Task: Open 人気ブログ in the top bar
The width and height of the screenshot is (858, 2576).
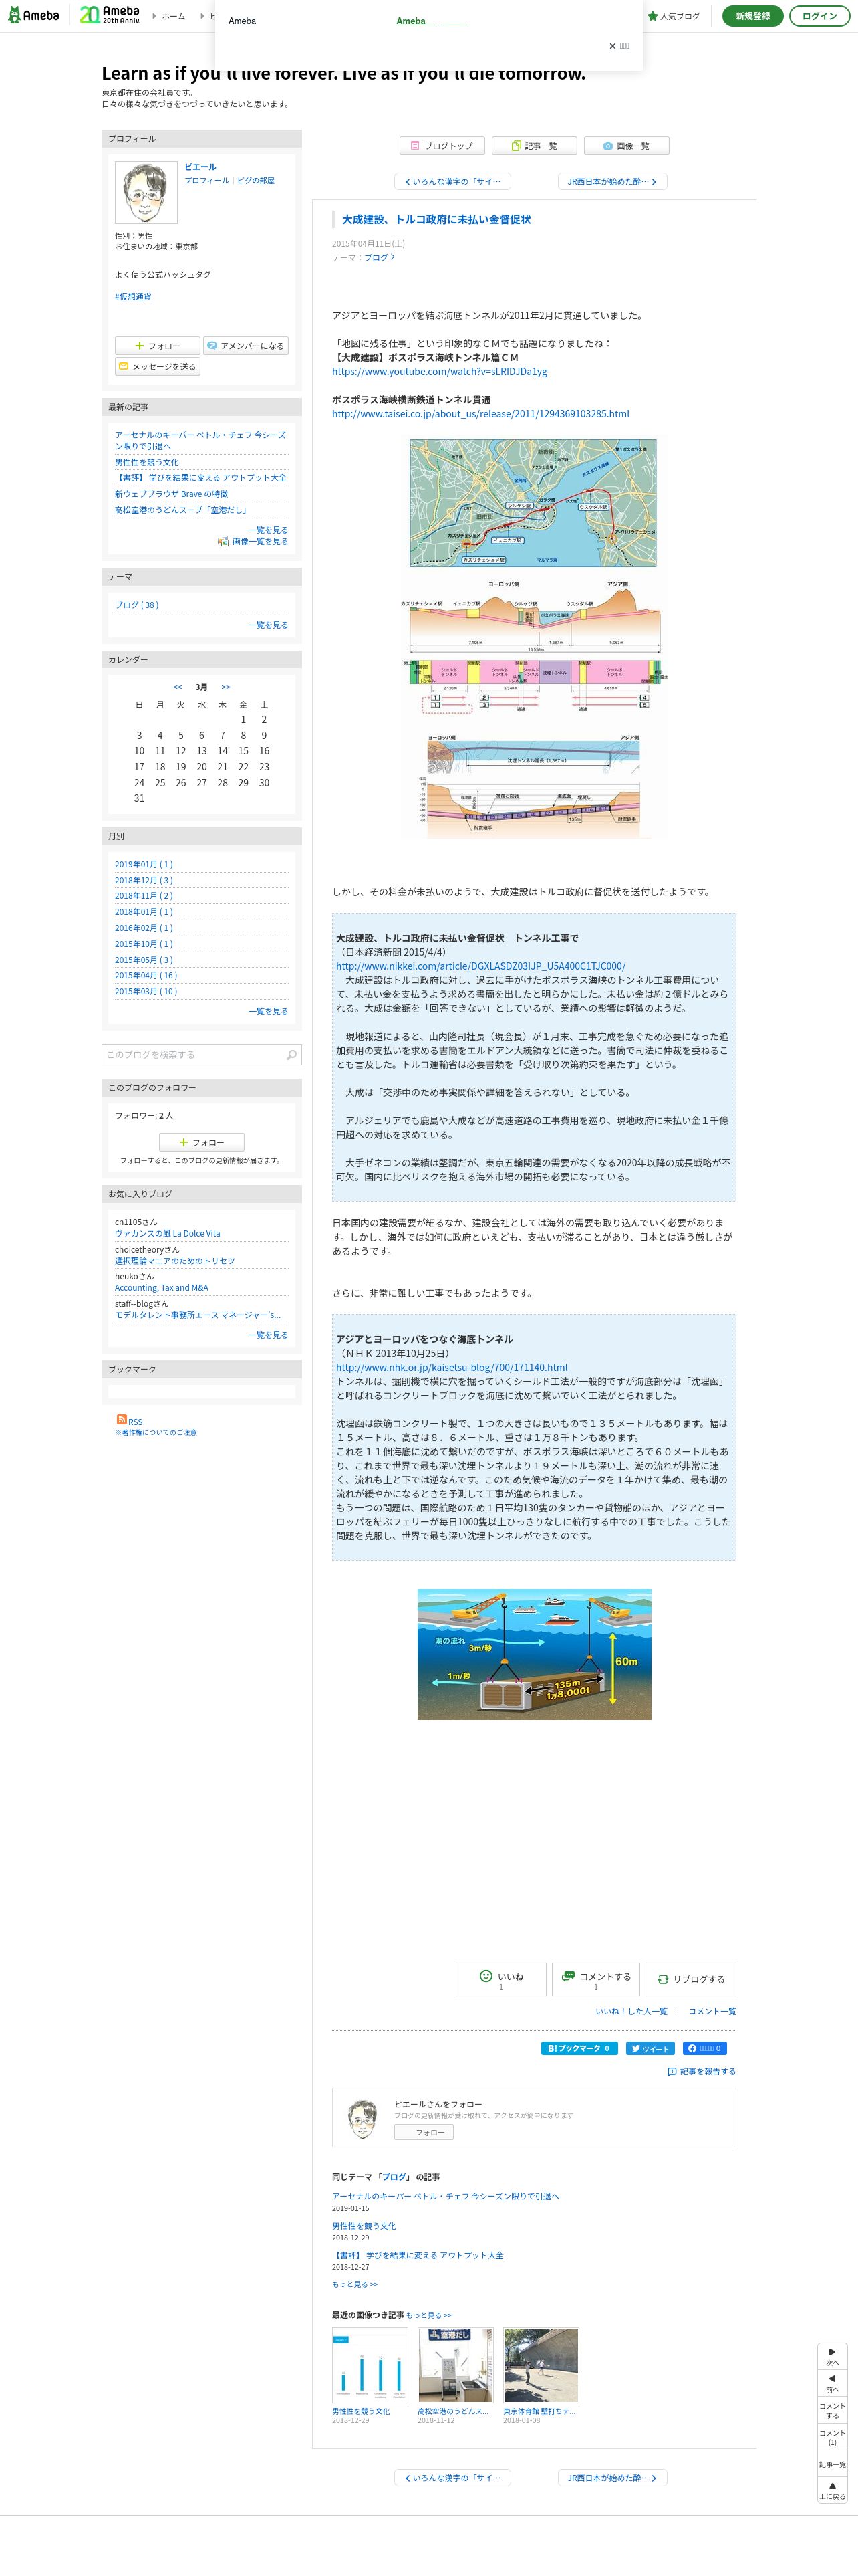Action: click(674, 16)
